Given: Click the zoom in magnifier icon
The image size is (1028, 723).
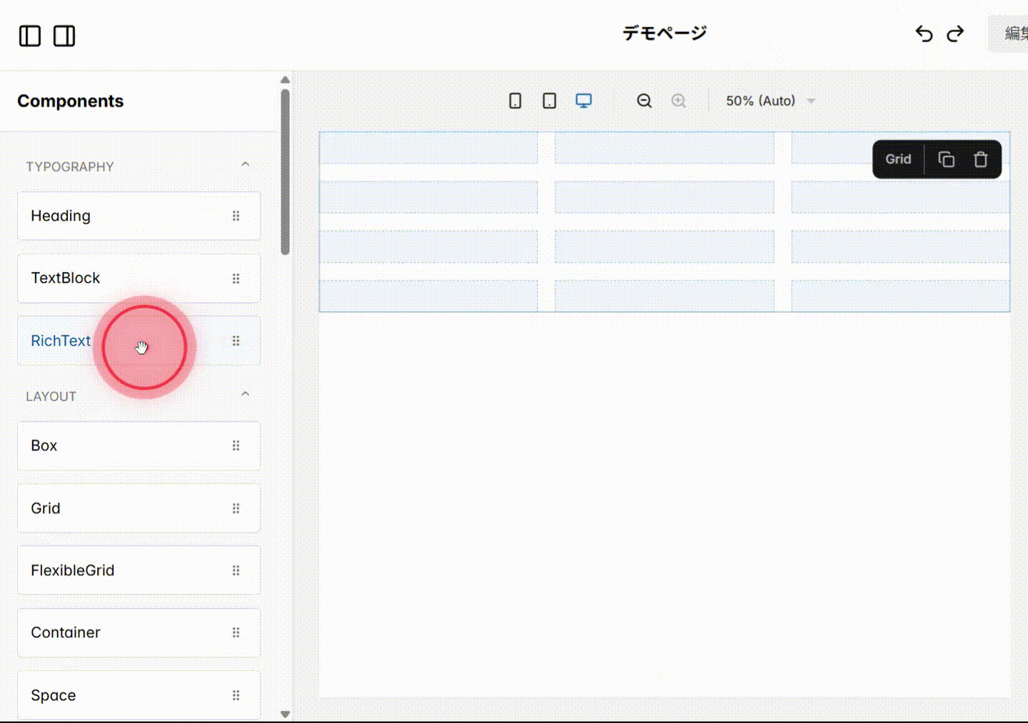Looking at the screenshot, I should point(678,101).
